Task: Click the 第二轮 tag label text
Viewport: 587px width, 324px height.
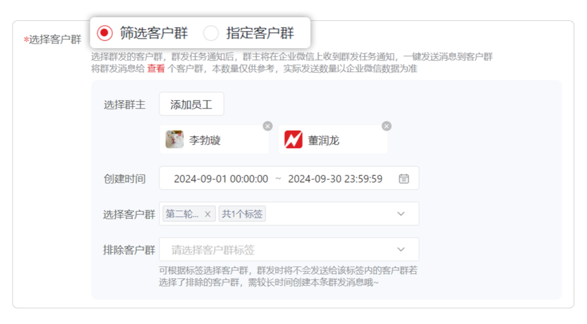Action: [182, 214]
